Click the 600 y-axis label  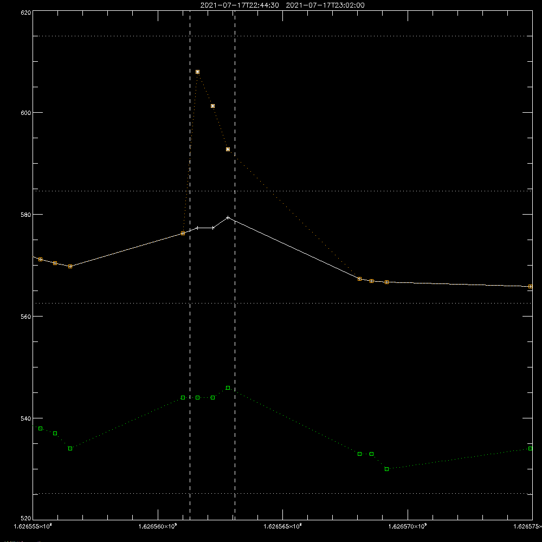[26, 113]
